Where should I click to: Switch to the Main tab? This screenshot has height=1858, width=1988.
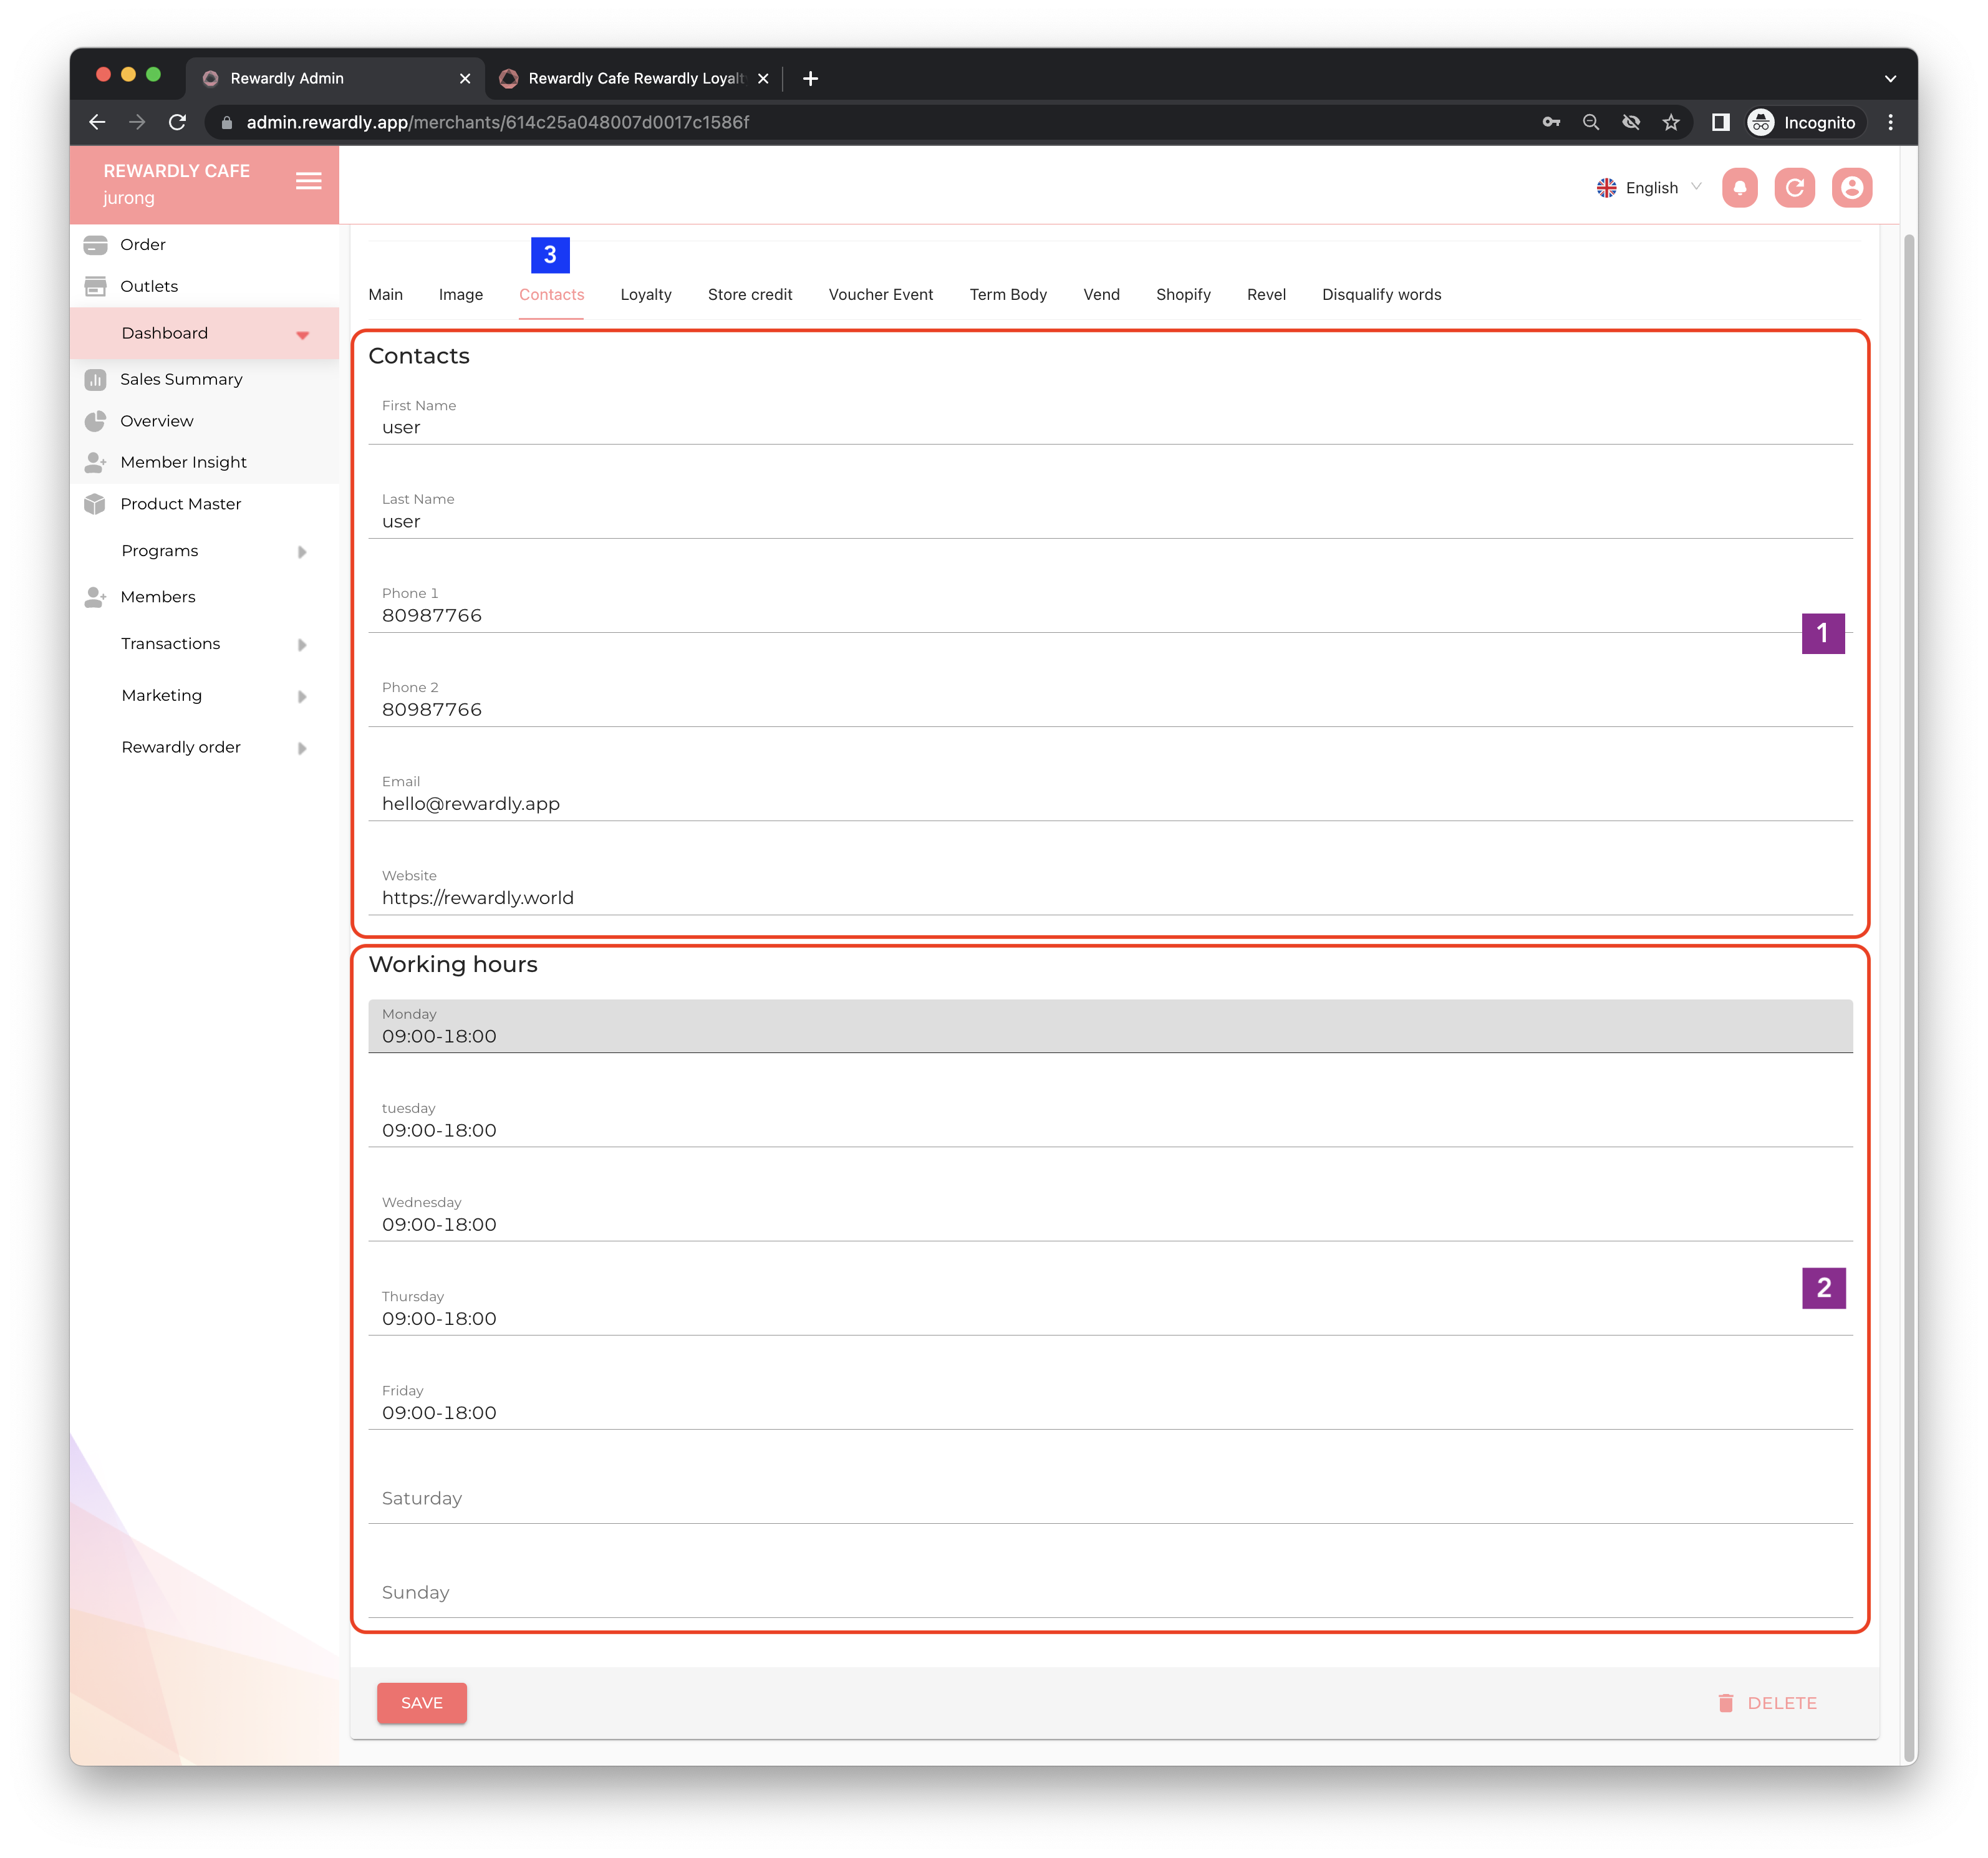[385, 295]
